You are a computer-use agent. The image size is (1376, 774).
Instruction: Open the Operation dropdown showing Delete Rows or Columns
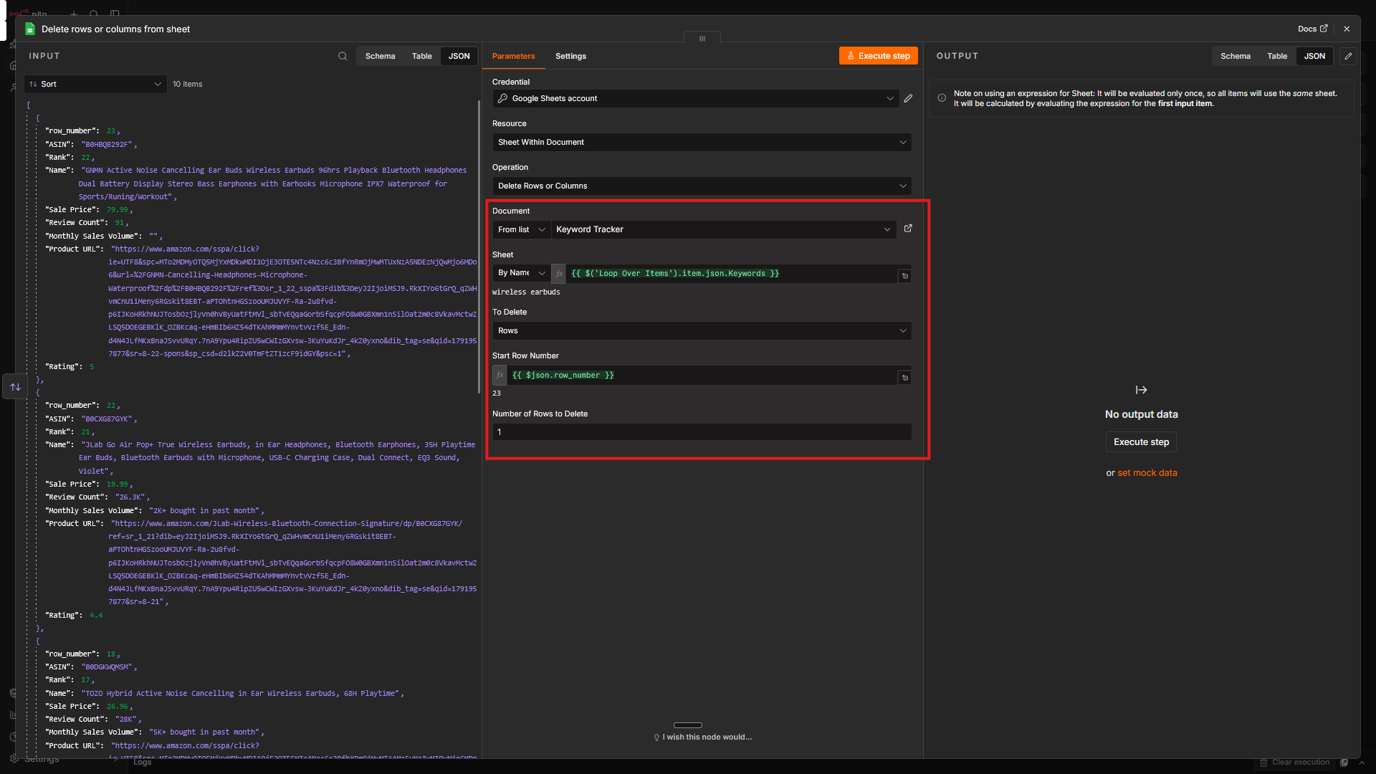(702, 186)
